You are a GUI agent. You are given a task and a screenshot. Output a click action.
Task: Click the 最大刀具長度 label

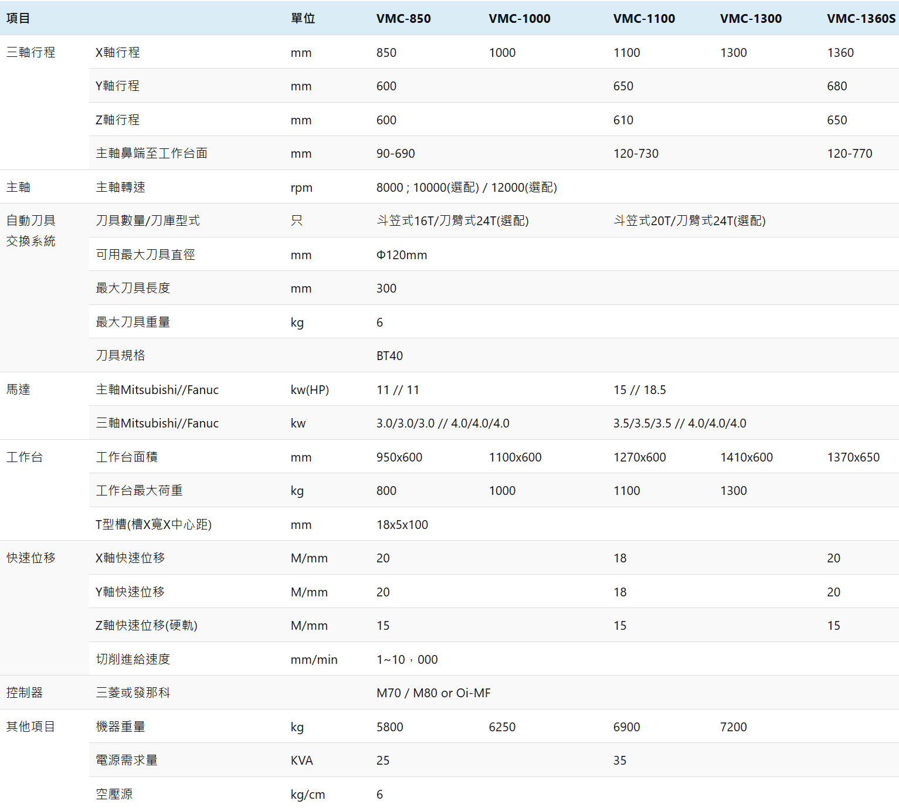pyautogui.click(x=133, y=288)
